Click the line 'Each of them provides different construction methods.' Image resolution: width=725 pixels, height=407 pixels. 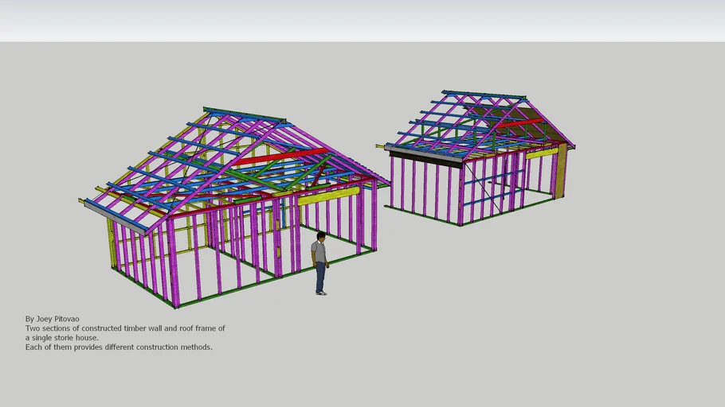[119, 347]
